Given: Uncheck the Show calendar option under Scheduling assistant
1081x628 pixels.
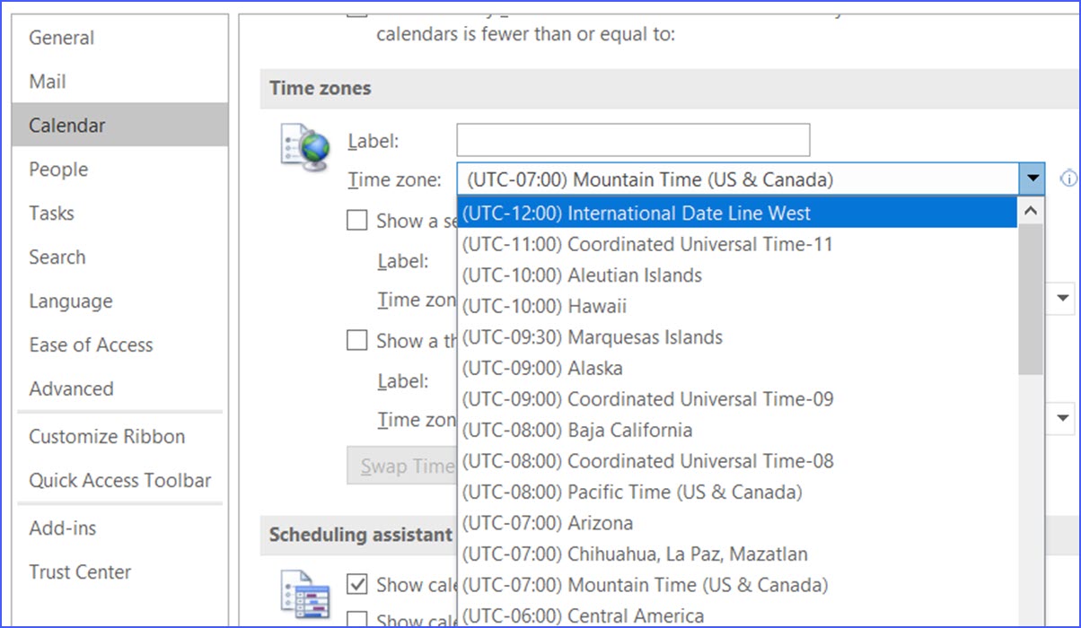Looking at the screenshot, I should [356, 584].
